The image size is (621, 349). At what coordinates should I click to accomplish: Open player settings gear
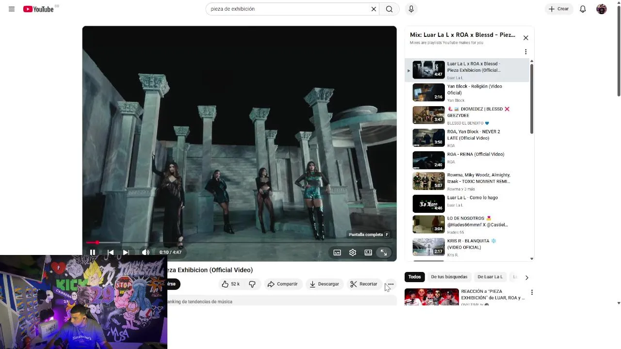click(353, 253)
